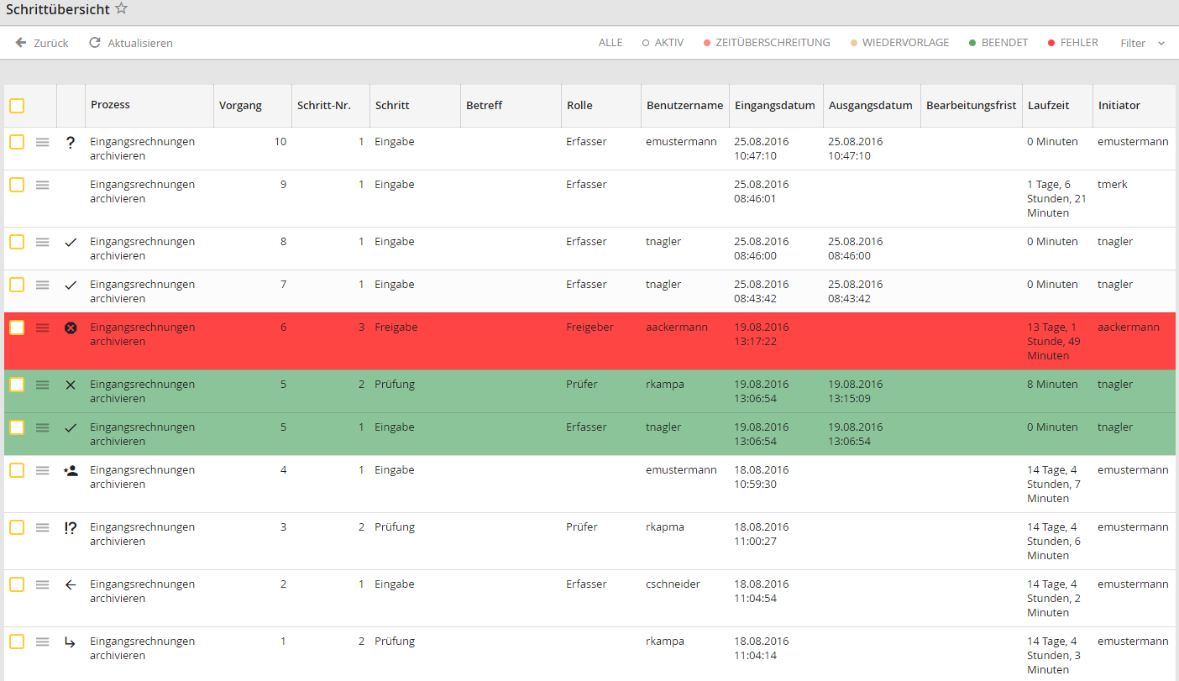Click the error circle icon in the red Freigabe row
Screen dimensions: 1179x681
(x=71, y=327)
